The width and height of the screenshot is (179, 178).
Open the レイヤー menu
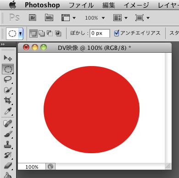[168, 6]
